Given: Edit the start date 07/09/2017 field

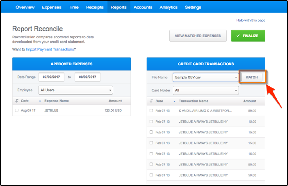Looking at the screenshot, I should coord(51,77).
